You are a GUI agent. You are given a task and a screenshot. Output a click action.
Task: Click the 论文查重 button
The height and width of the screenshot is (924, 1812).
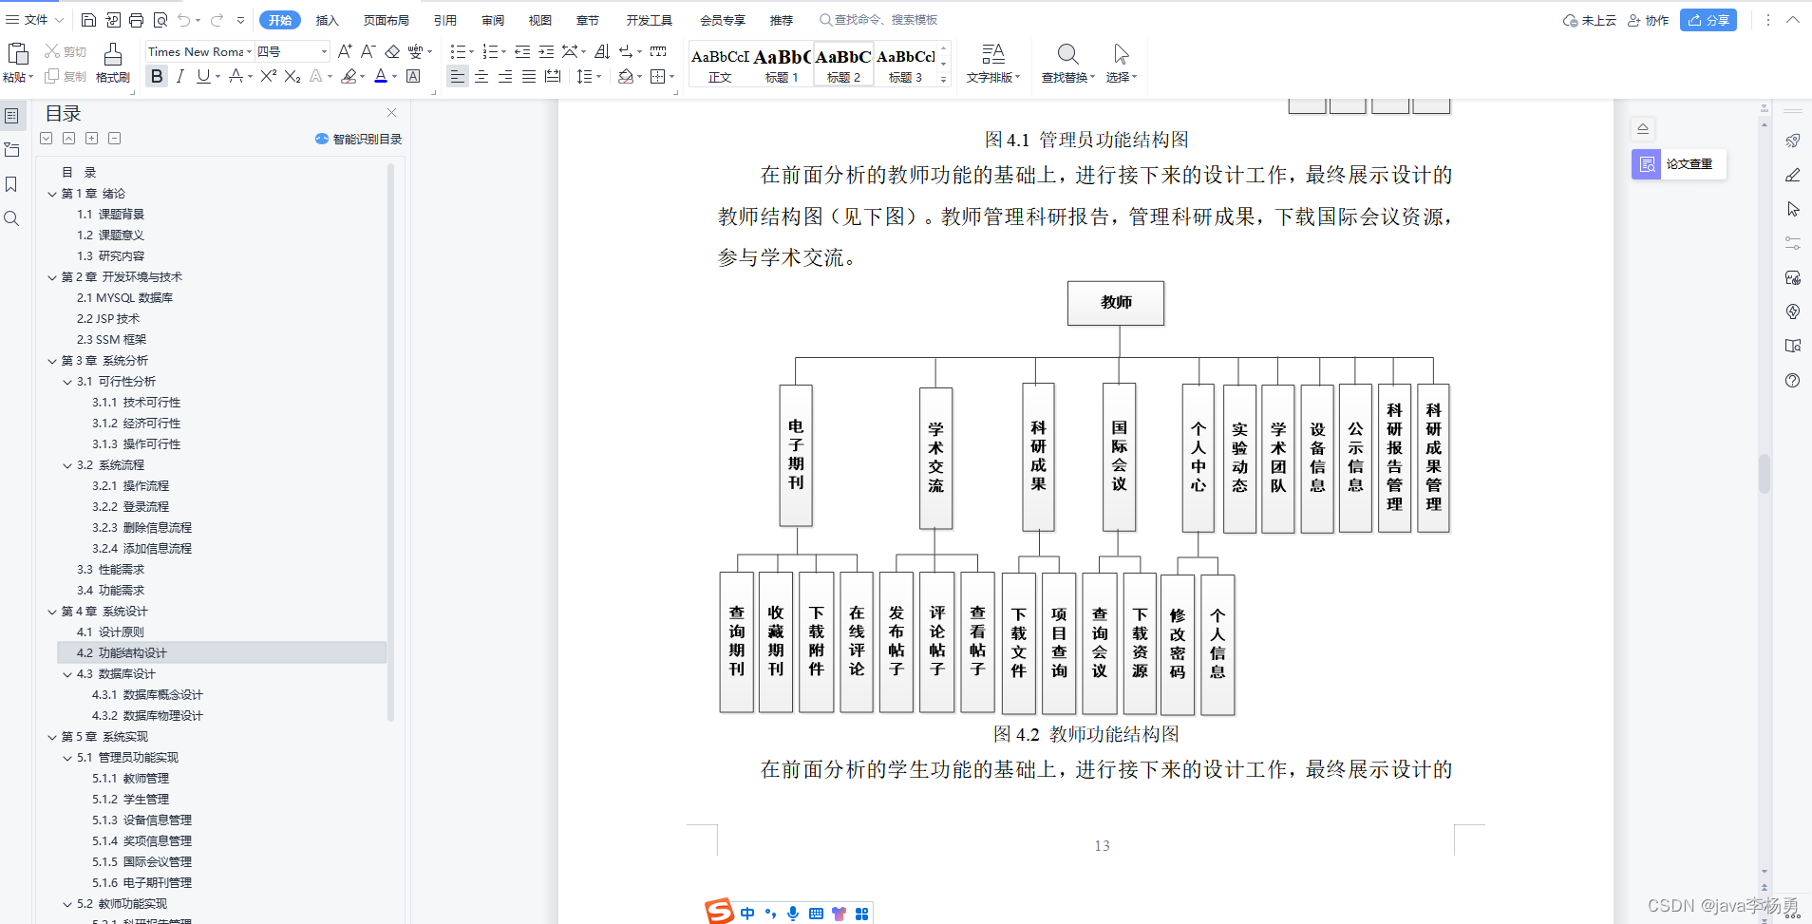(1679, 164)
